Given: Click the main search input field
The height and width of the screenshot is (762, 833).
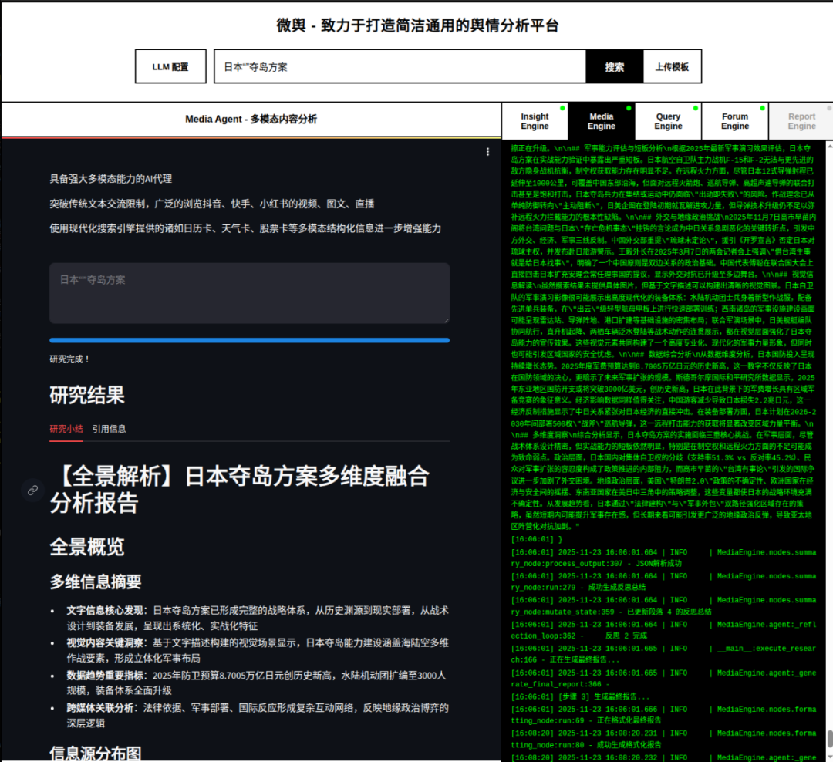Looking at the screenshot, I should click(x=400, y=66).
